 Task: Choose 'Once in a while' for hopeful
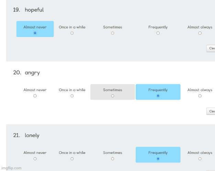coord(72,33)
